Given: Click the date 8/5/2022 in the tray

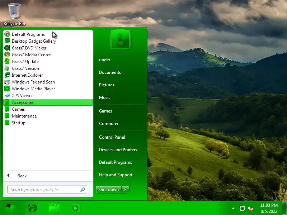Looking at the screenshot, I should [x=269, y=211].
